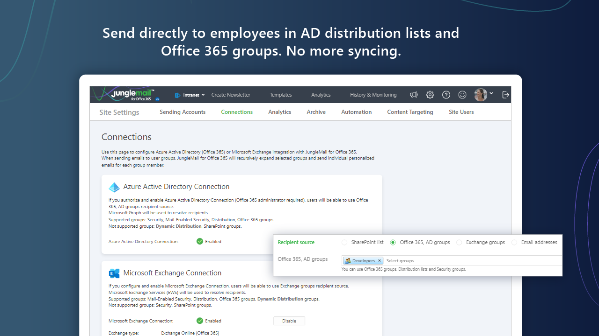Open the help question mark icon

pyautogui.click(x=446, y=95)
